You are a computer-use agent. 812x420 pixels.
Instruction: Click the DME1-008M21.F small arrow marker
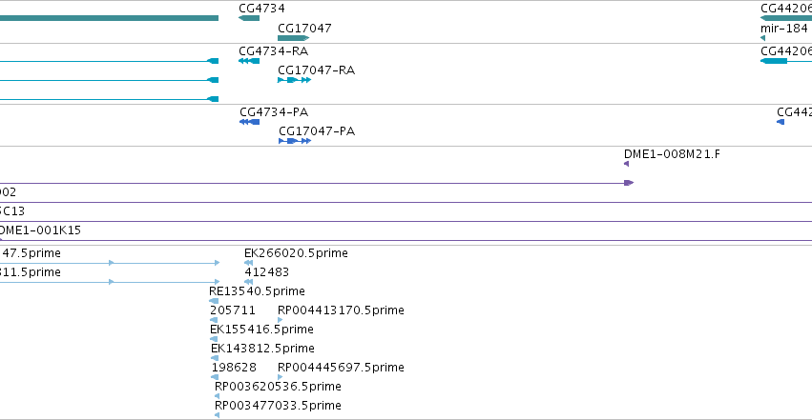626,164
